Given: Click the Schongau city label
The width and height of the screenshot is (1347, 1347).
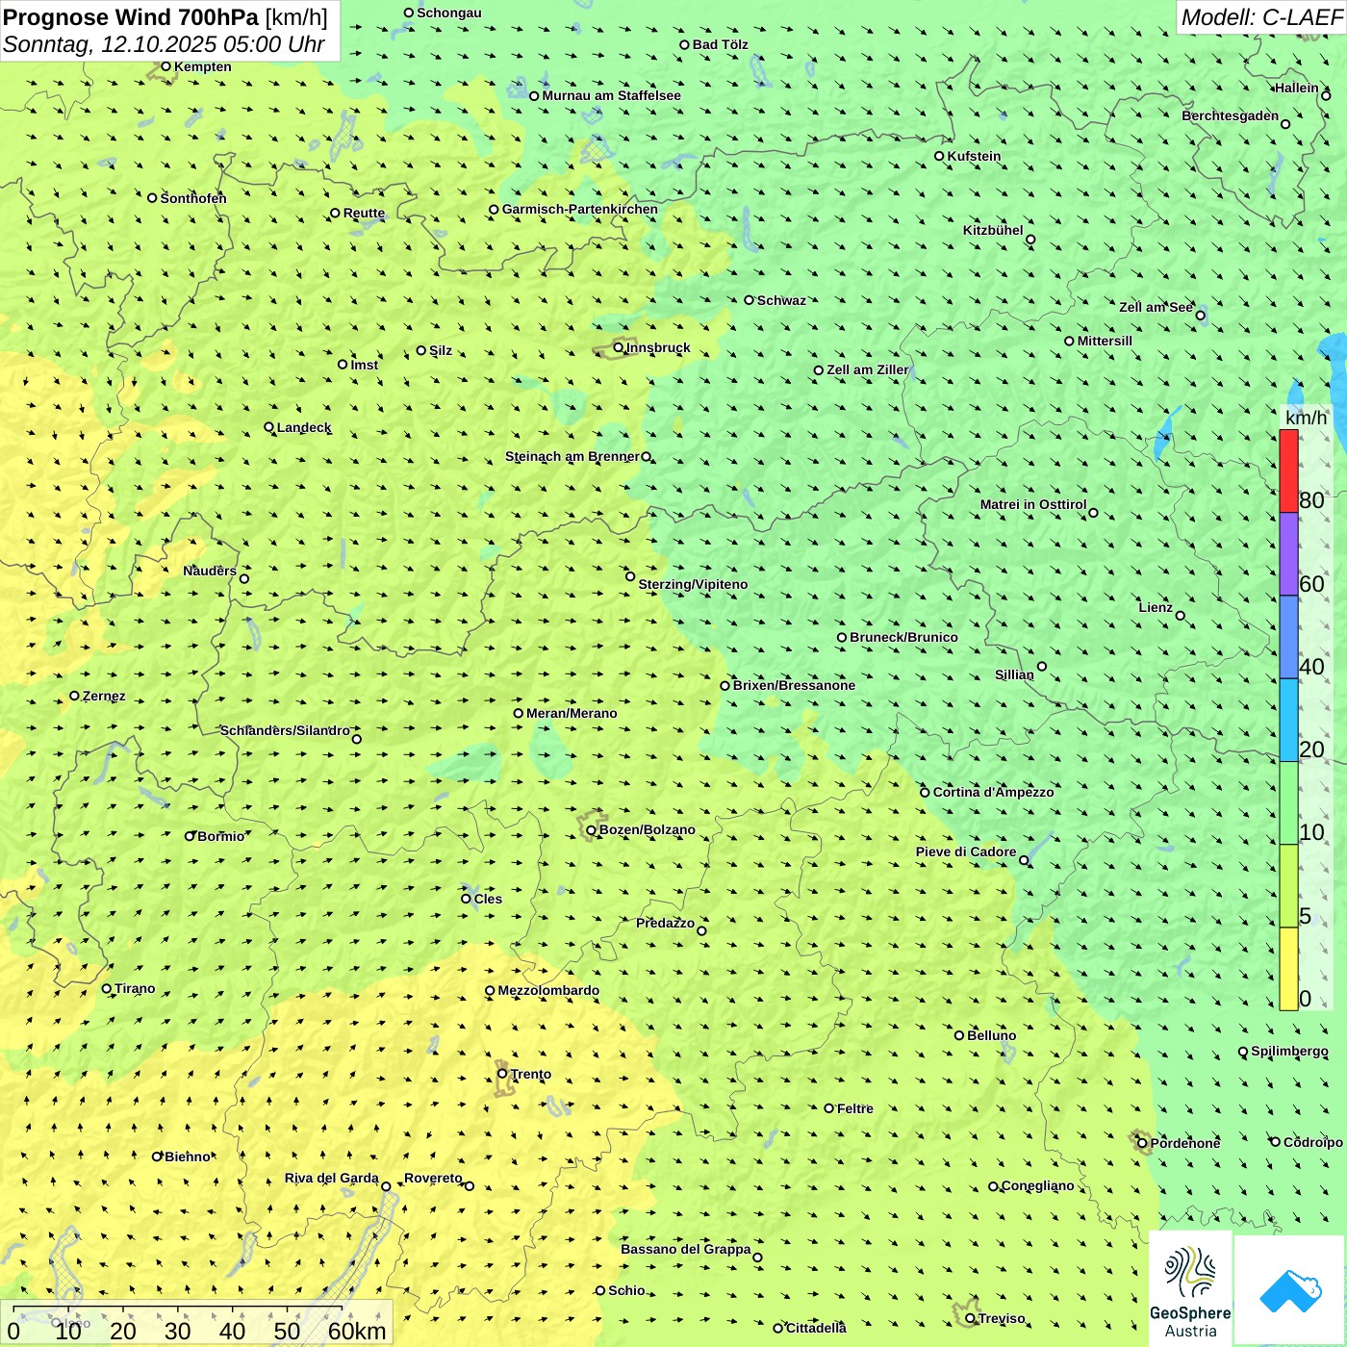Looking at the screenshot, I should tap(449, 13).
